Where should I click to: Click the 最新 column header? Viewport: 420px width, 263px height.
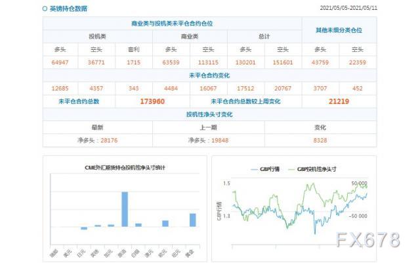click(x=97, y=128)
